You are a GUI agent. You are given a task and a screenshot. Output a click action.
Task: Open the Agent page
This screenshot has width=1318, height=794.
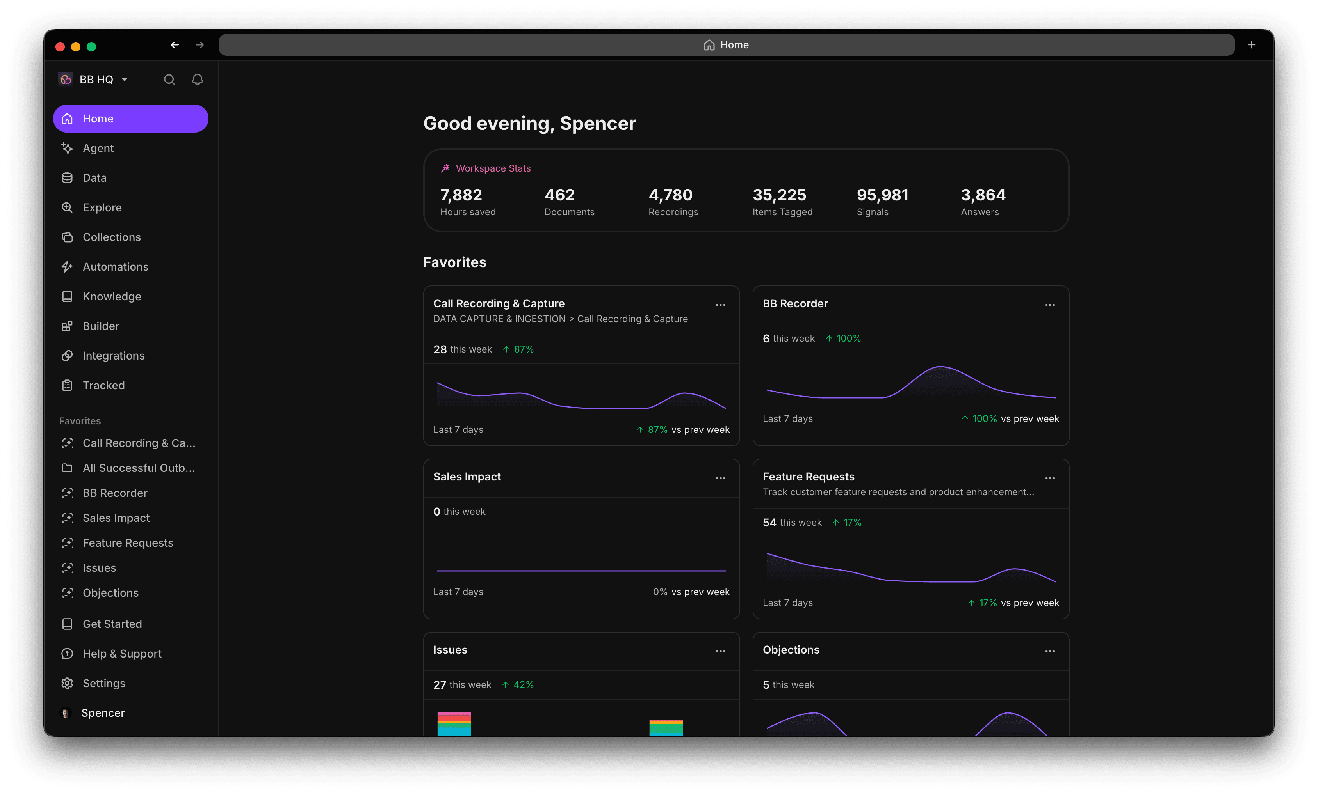click(x=130, y=148)
